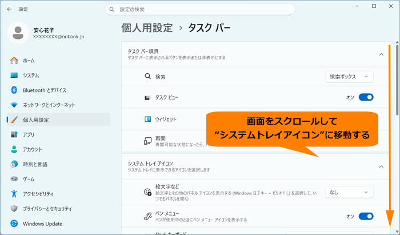
Task: Click the Home house icon
Action: 14,61
